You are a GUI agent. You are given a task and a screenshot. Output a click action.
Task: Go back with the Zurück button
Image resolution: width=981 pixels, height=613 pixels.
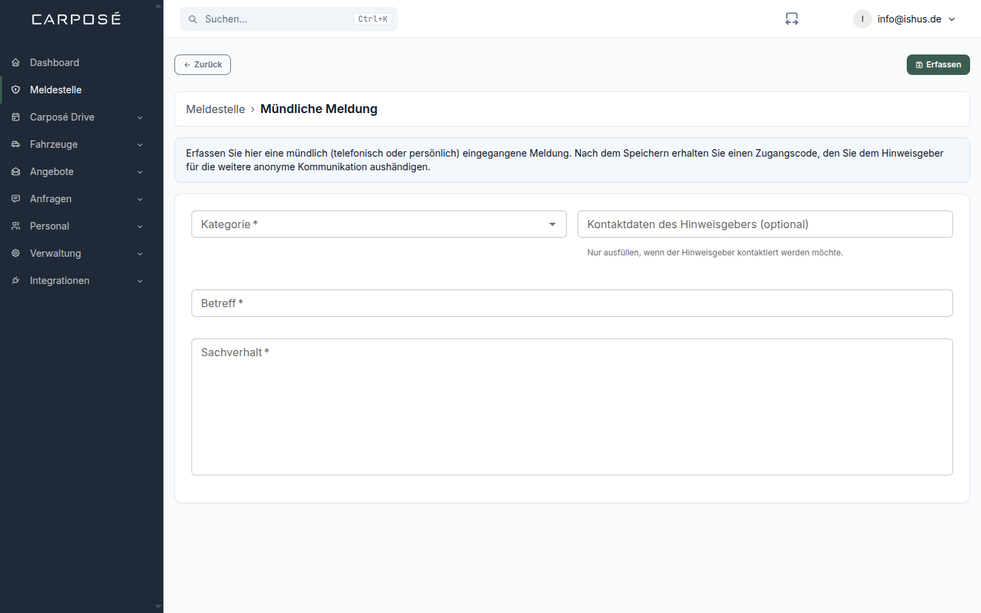click(x=202, y=65)
